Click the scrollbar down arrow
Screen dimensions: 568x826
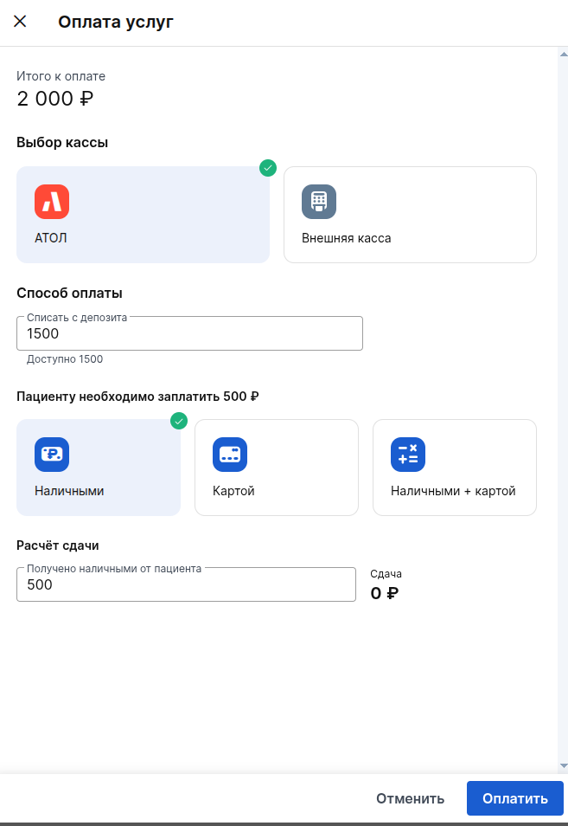(564, 765)
